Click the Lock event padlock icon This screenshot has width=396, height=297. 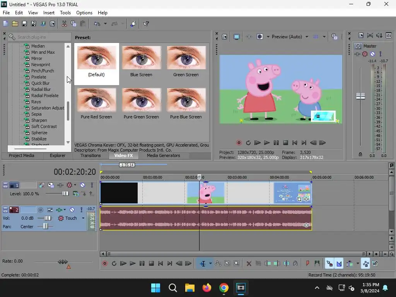(295, 264)
